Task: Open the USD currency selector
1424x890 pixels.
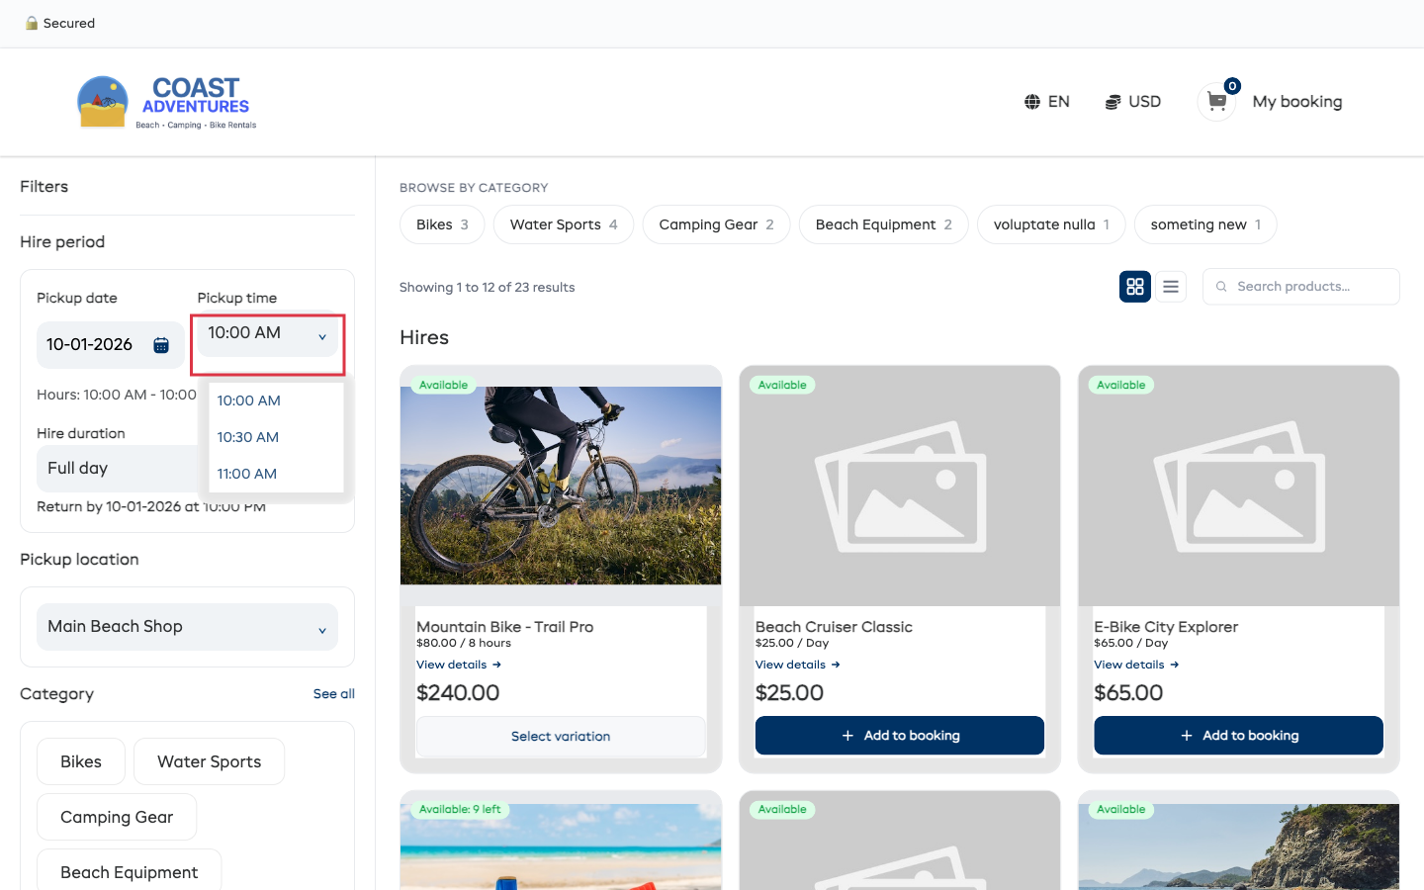Action: point(1133,102)
